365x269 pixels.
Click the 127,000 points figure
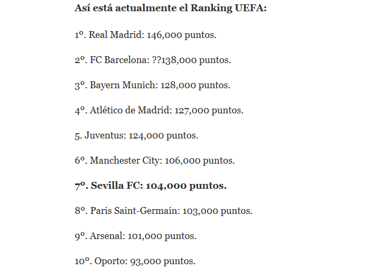pyautogui.click(x=191, y=110)
